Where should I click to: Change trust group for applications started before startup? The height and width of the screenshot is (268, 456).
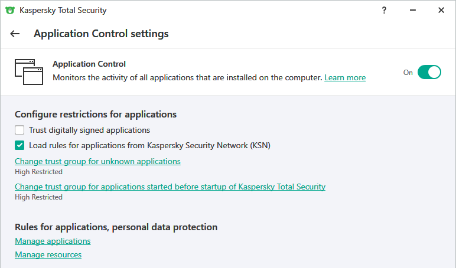(x=170, y=187)
